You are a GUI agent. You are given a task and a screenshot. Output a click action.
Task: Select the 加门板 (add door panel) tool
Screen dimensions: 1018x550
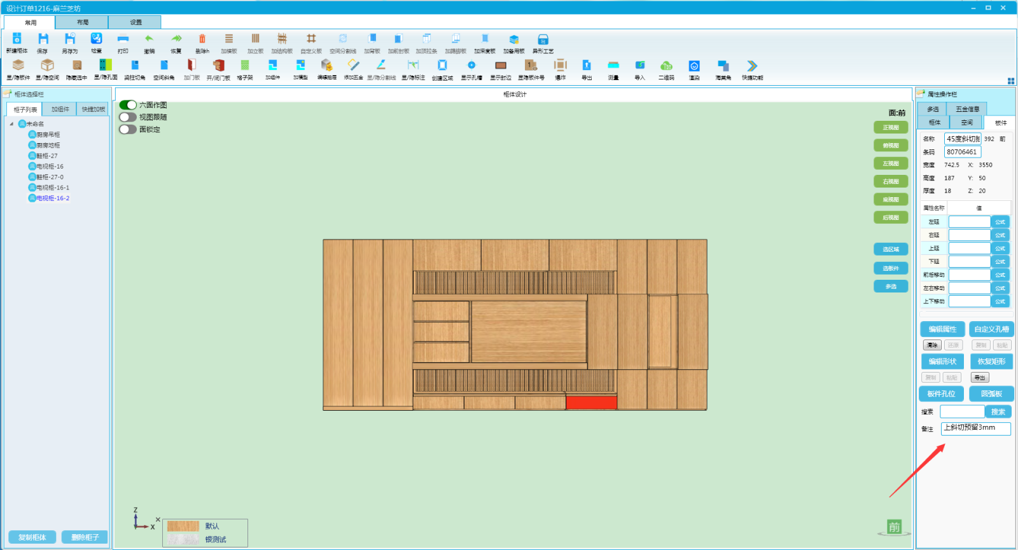coord(192,66)
